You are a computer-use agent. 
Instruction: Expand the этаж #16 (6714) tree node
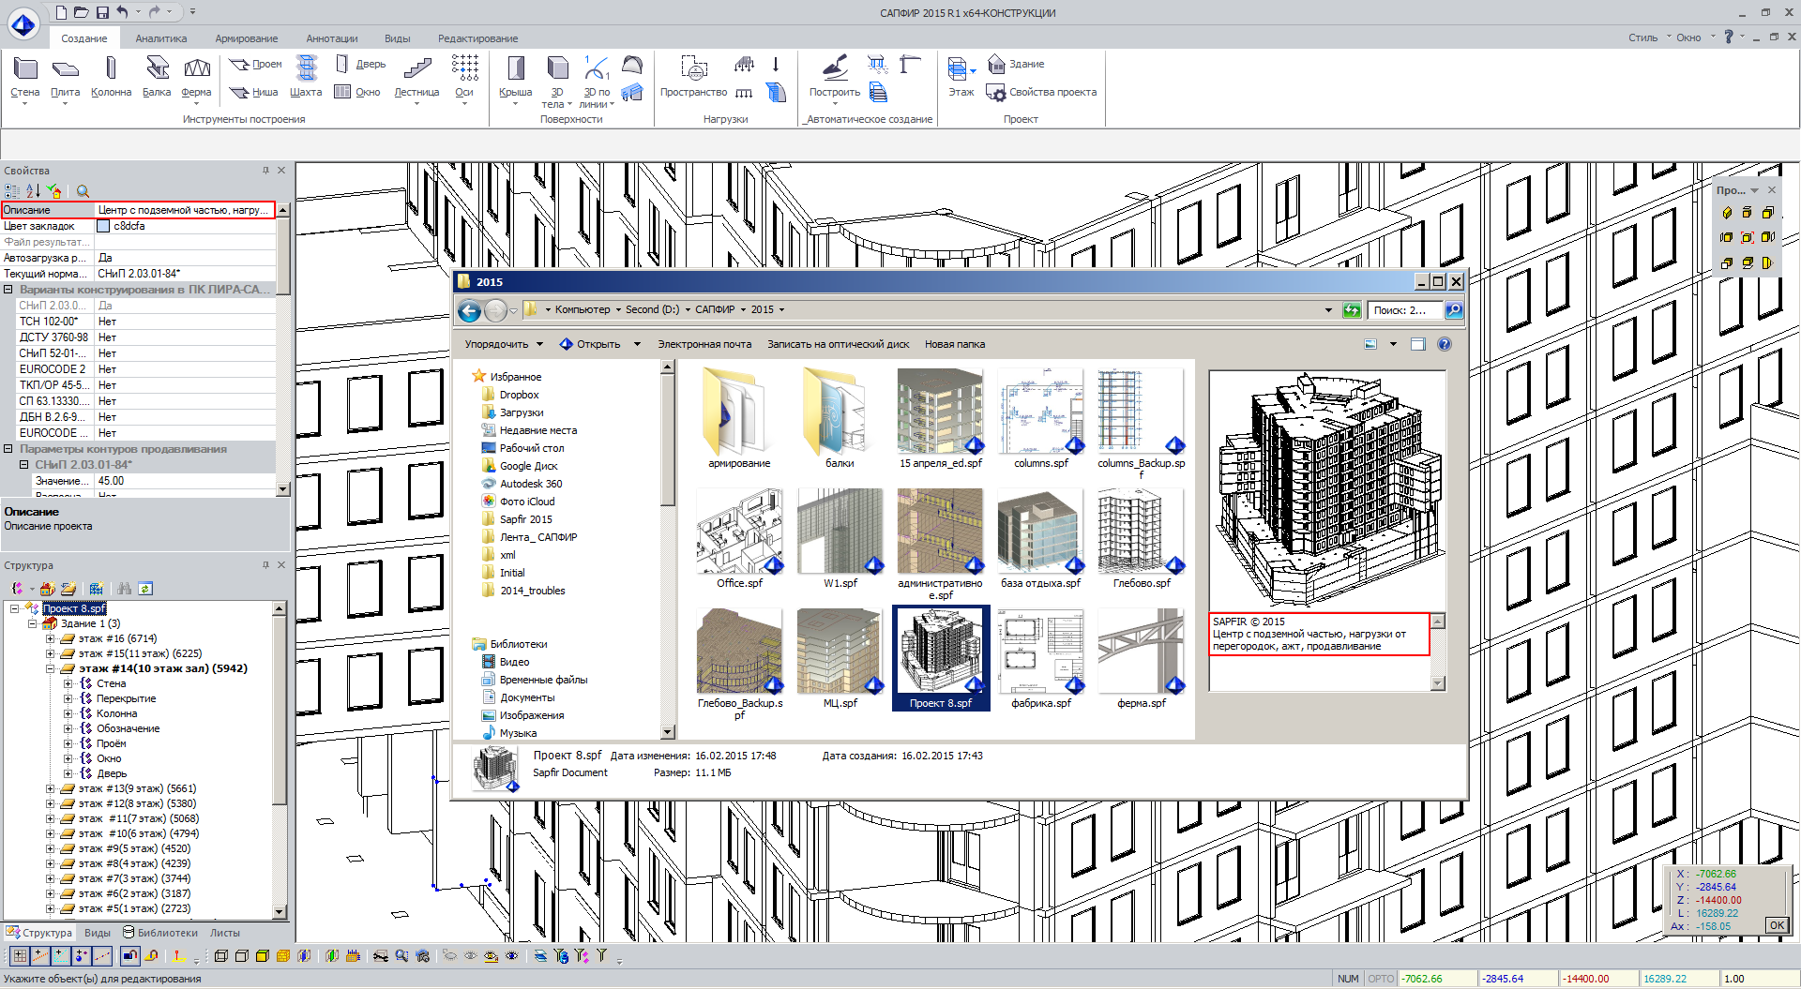point(51,638)
